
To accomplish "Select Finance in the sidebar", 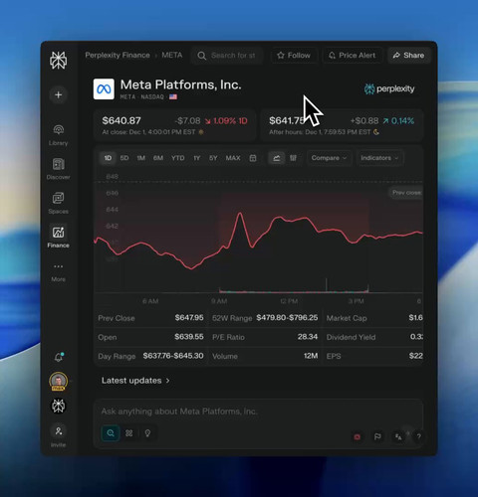I will tap(58, 237).
